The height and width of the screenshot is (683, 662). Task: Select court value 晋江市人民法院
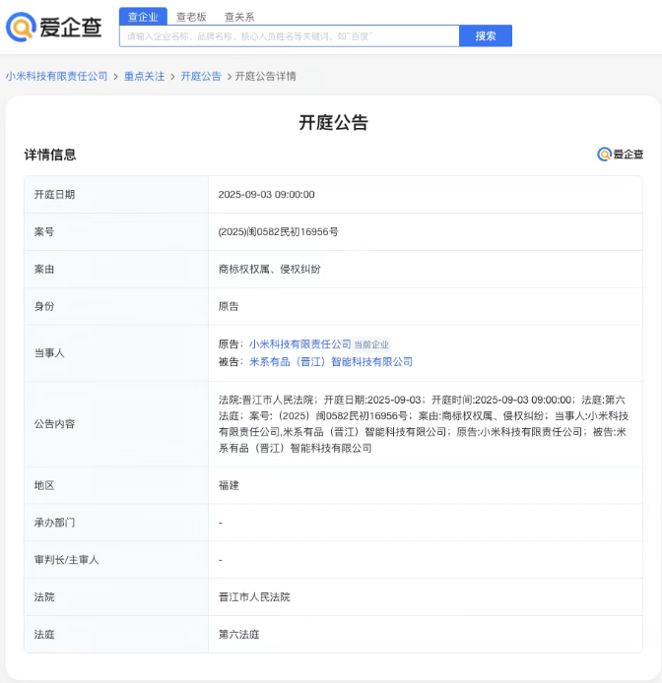coord(254,596)
